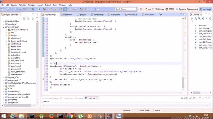
Task: Toggle alphabetical sort in the Outline view
Action: tap(196, 19)
